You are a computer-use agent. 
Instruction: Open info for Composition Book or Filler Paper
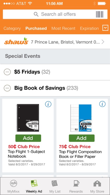coord(102,104)
